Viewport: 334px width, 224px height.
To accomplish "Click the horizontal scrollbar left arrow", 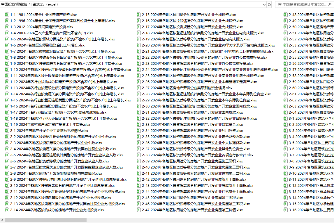I will 2,220.
